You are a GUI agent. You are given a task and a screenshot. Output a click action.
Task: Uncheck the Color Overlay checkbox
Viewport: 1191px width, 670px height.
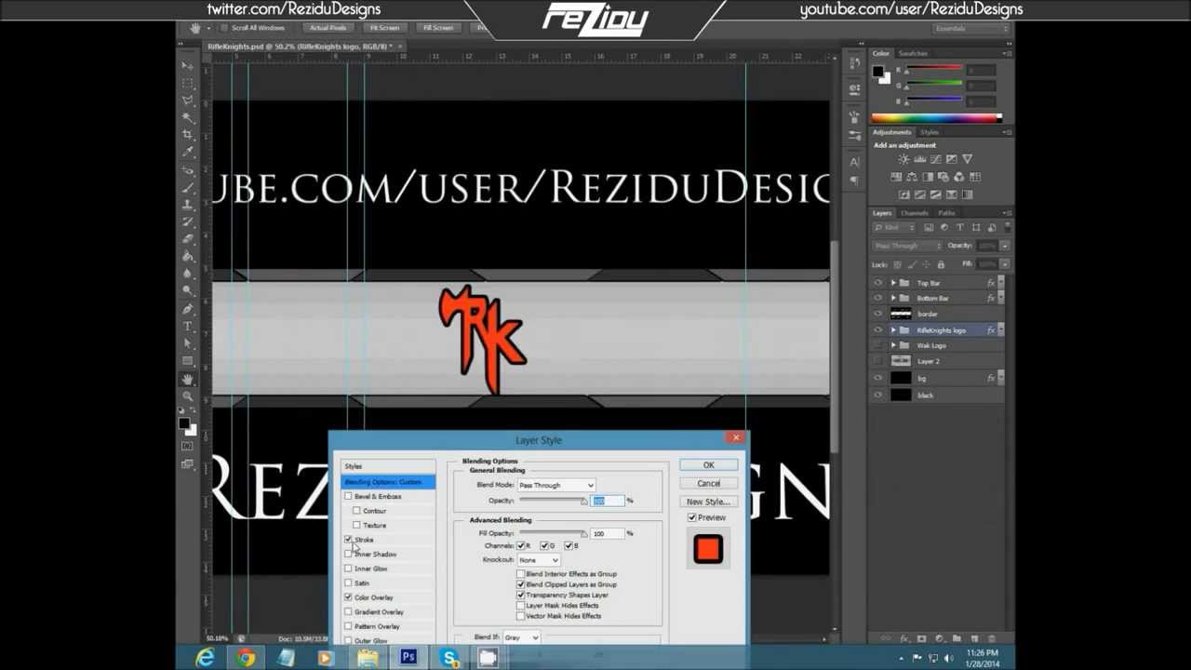[348, 597]
